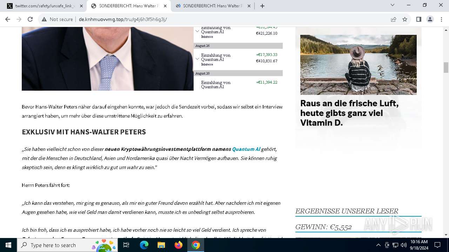This screenshot has width=449, height=252.
Task: Click the August 20 date row
Action: coord(238,73)
